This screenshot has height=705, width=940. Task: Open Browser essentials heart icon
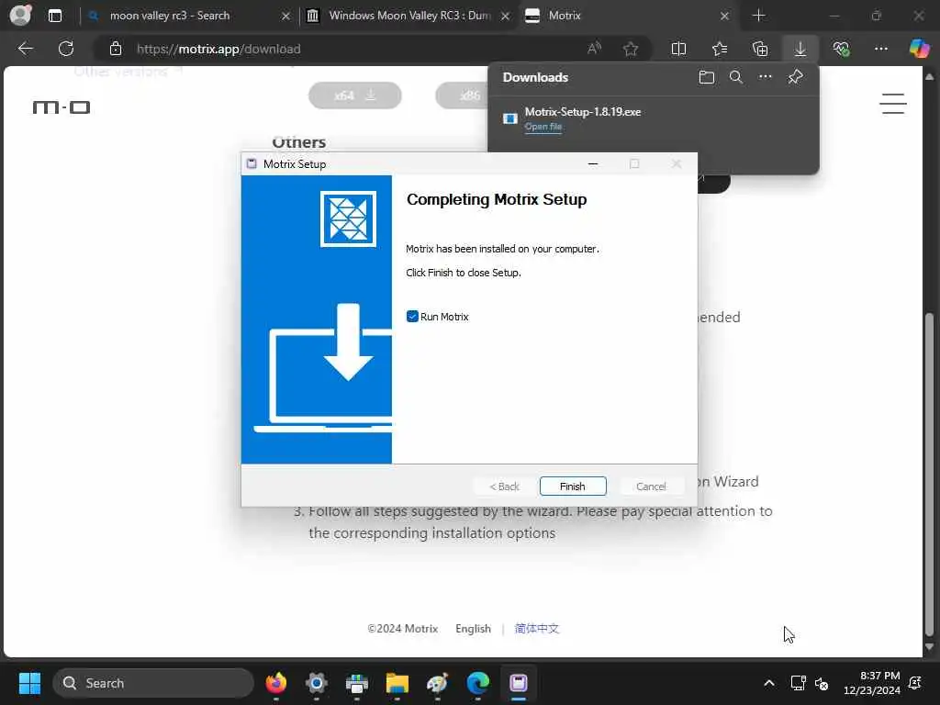pyautogui.click(x=841, y=49)
